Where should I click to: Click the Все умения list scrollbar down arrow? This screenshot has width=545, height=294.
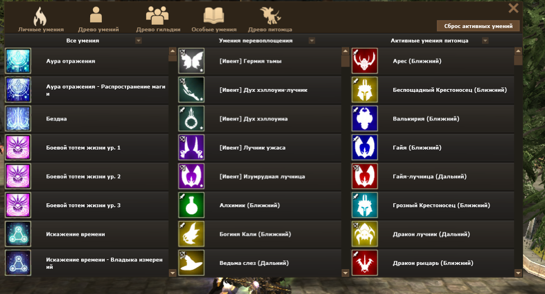[x=173, y=273]
